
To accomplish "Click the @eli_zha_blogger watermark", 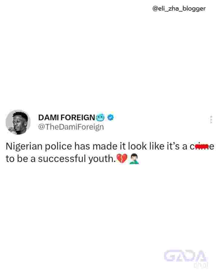I will pos(179,8).
